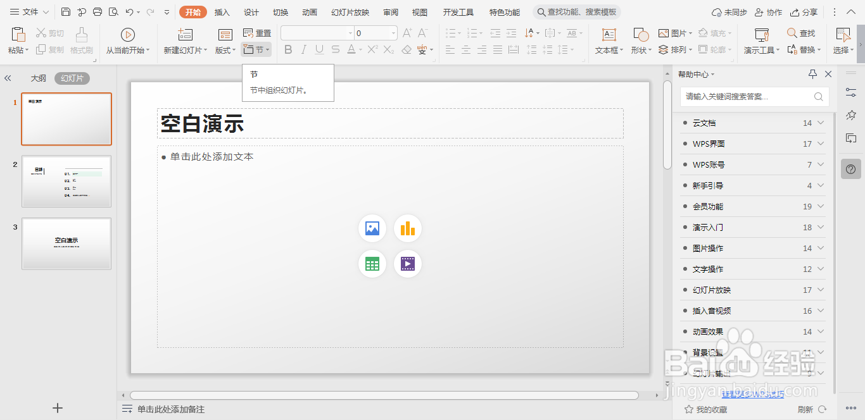The image size is (865, 420).
Task: Click Reset (重置) slide button
Action: click(x=257, y=33)
